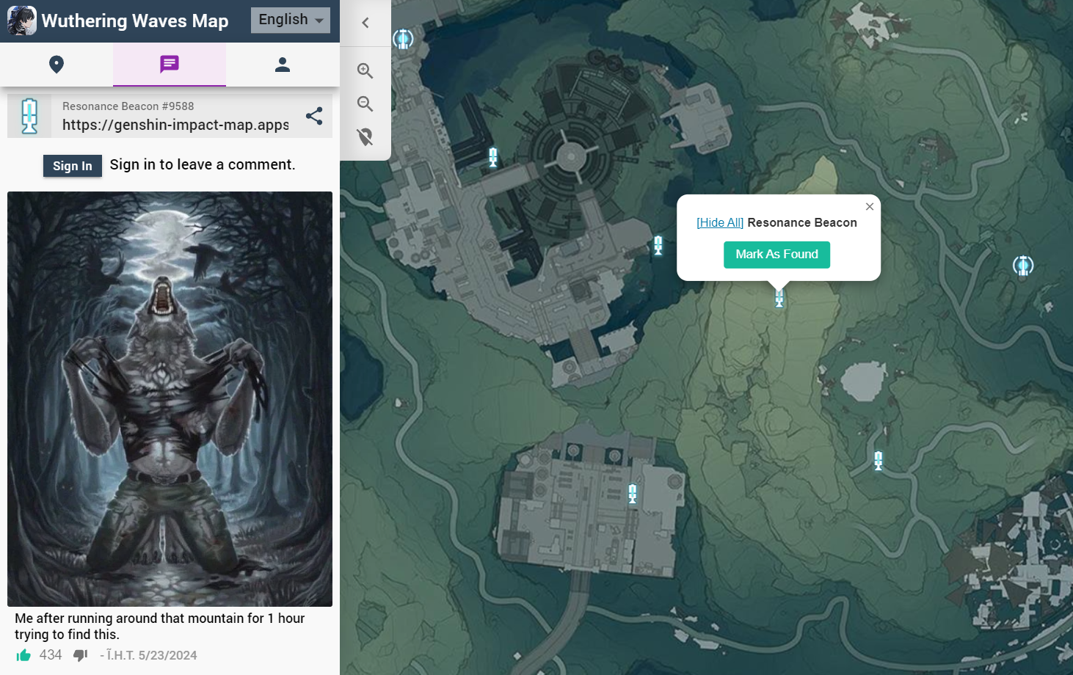Collapse the sidebar with the left chevron

pyautogui.click(x=365, y=23)
